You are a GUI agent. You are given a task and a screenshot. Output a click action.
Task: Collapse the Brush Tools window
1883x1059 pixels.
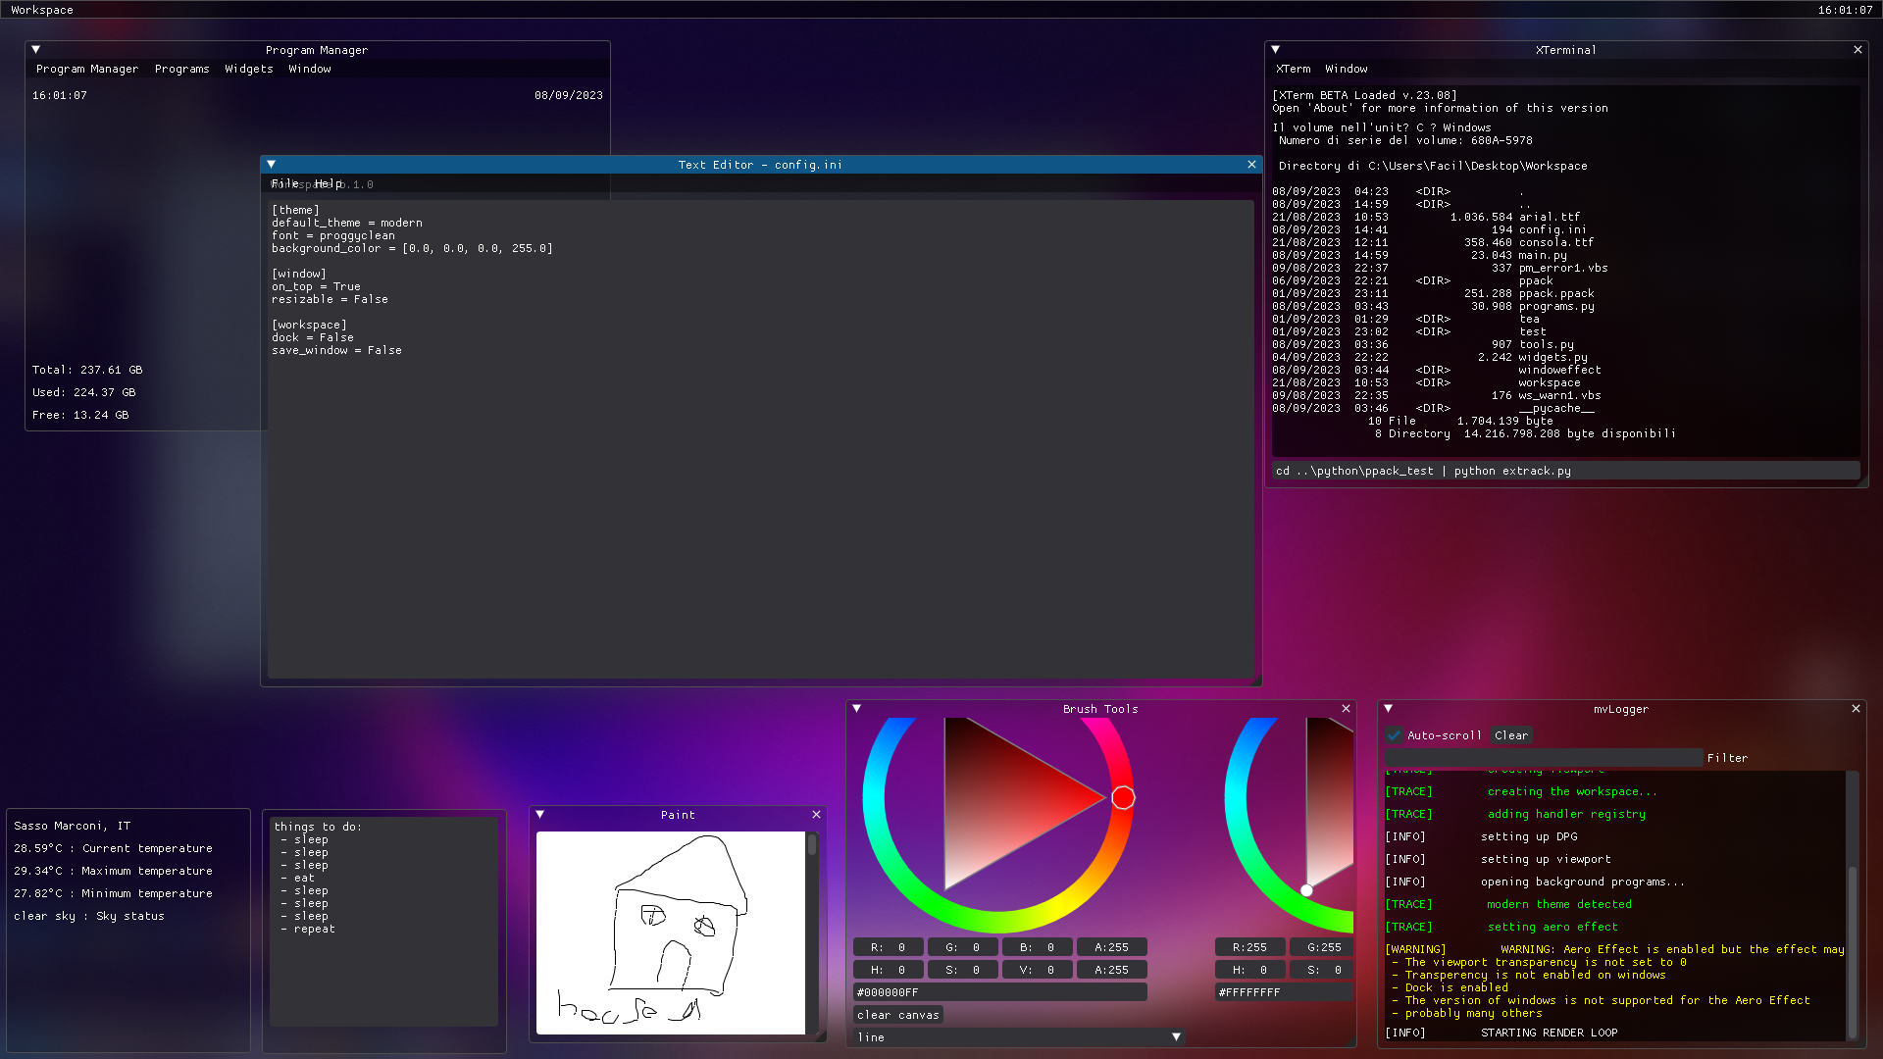pyautogui.click(x=857, y=708)
